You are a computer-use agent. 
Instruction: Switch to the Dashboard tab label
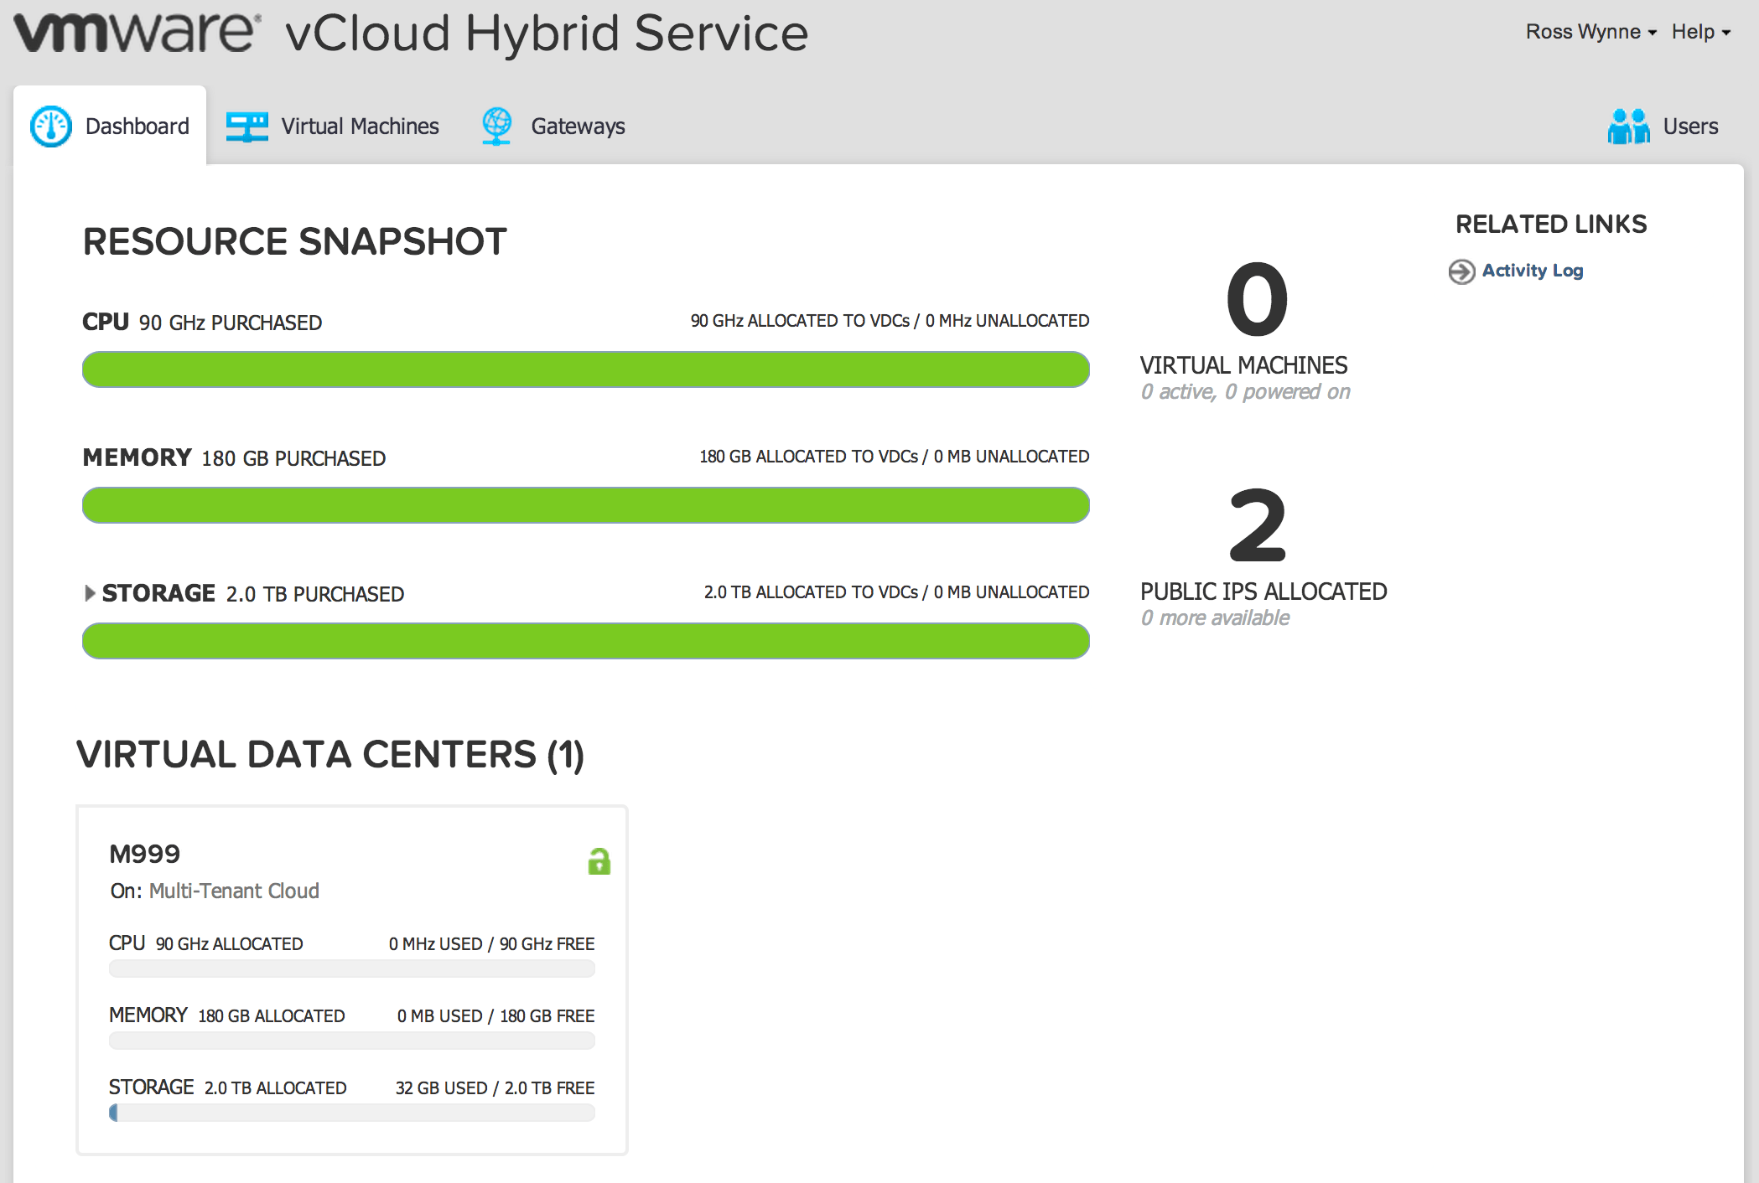coord(138,127)
